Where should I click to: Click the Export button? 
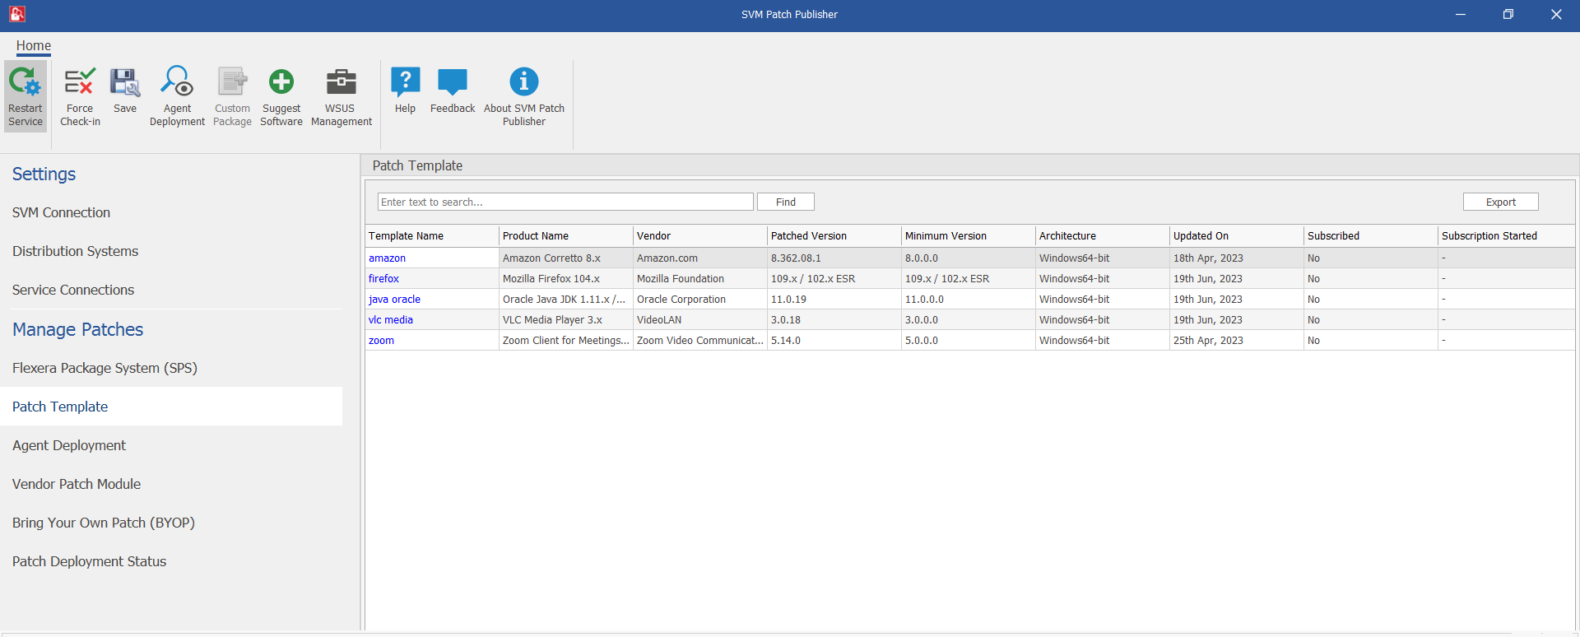pyautogui.click(x=1501, y=202)
